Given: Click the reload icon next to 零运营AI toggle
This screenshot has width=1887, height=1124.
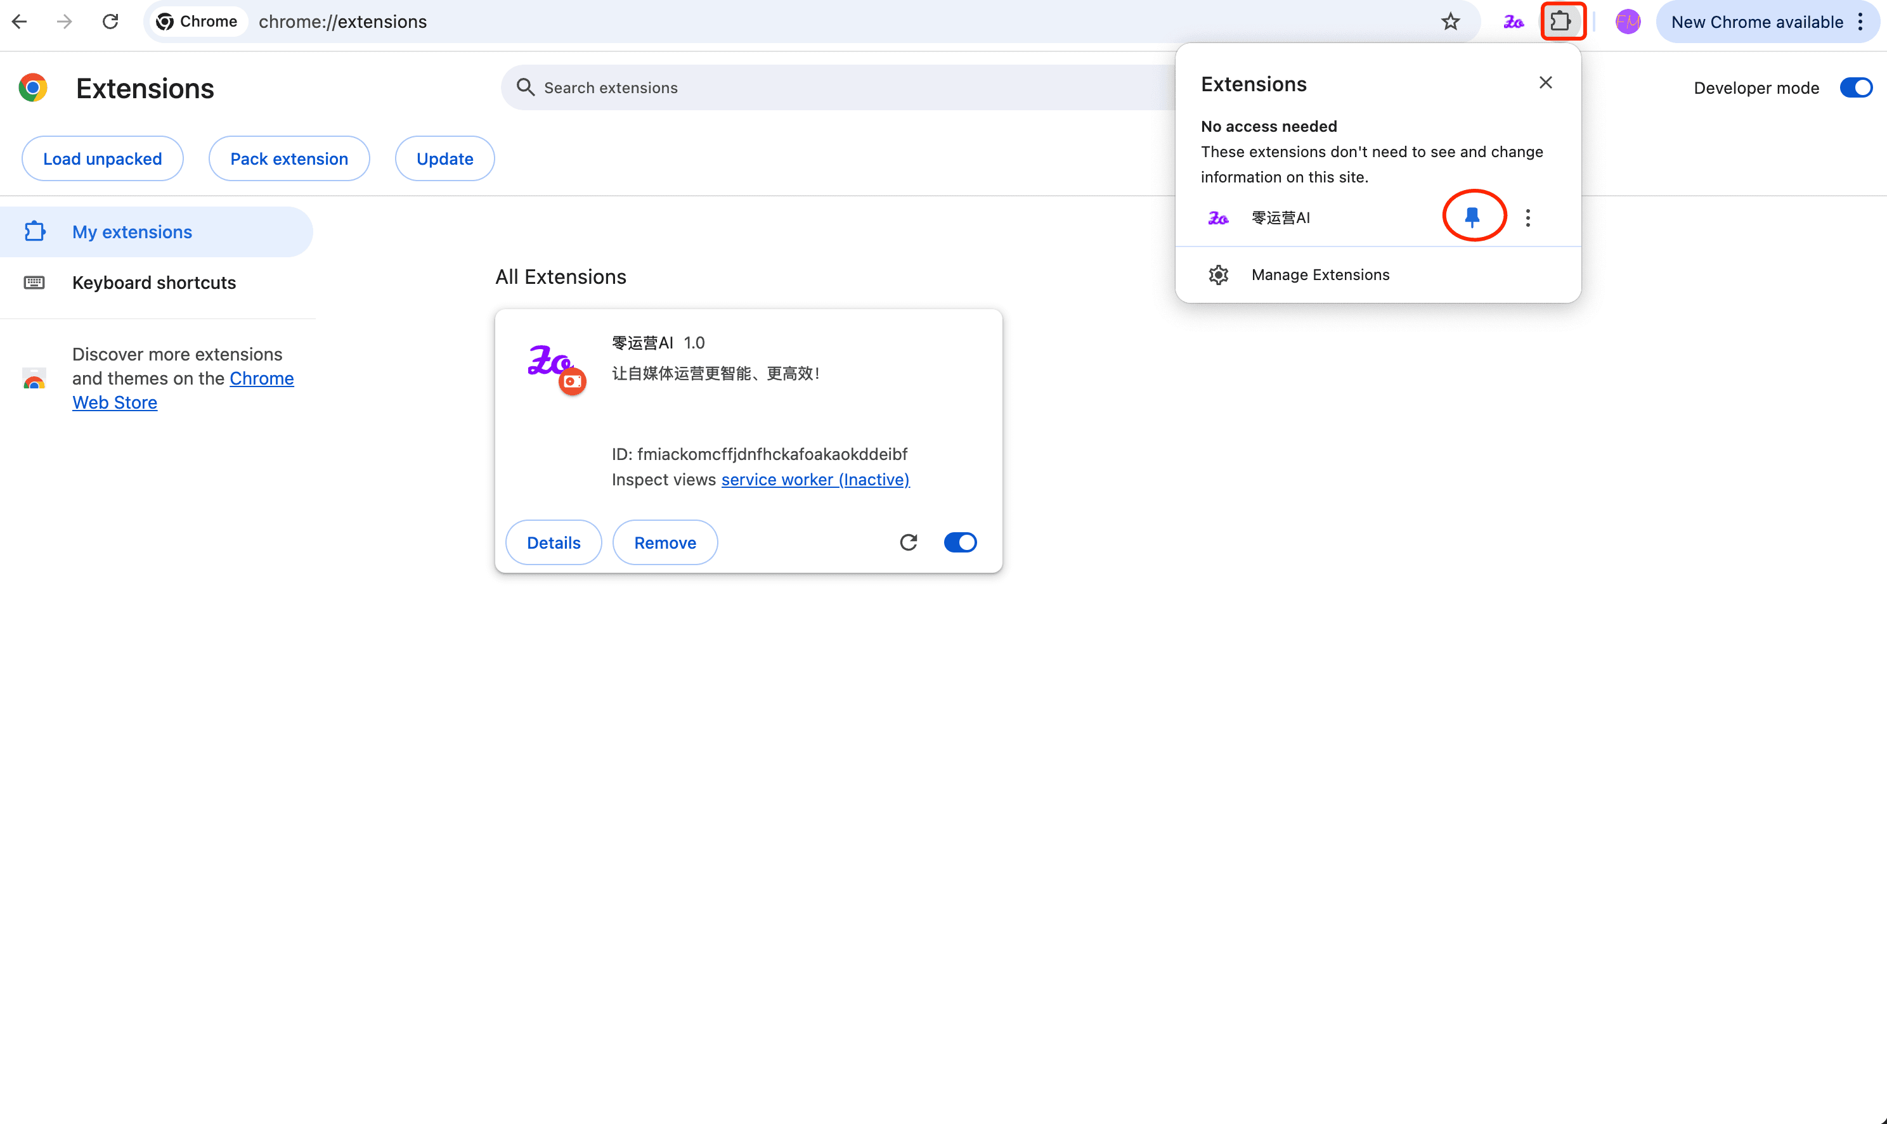Looking at the screenshot, I should (908, 542).
